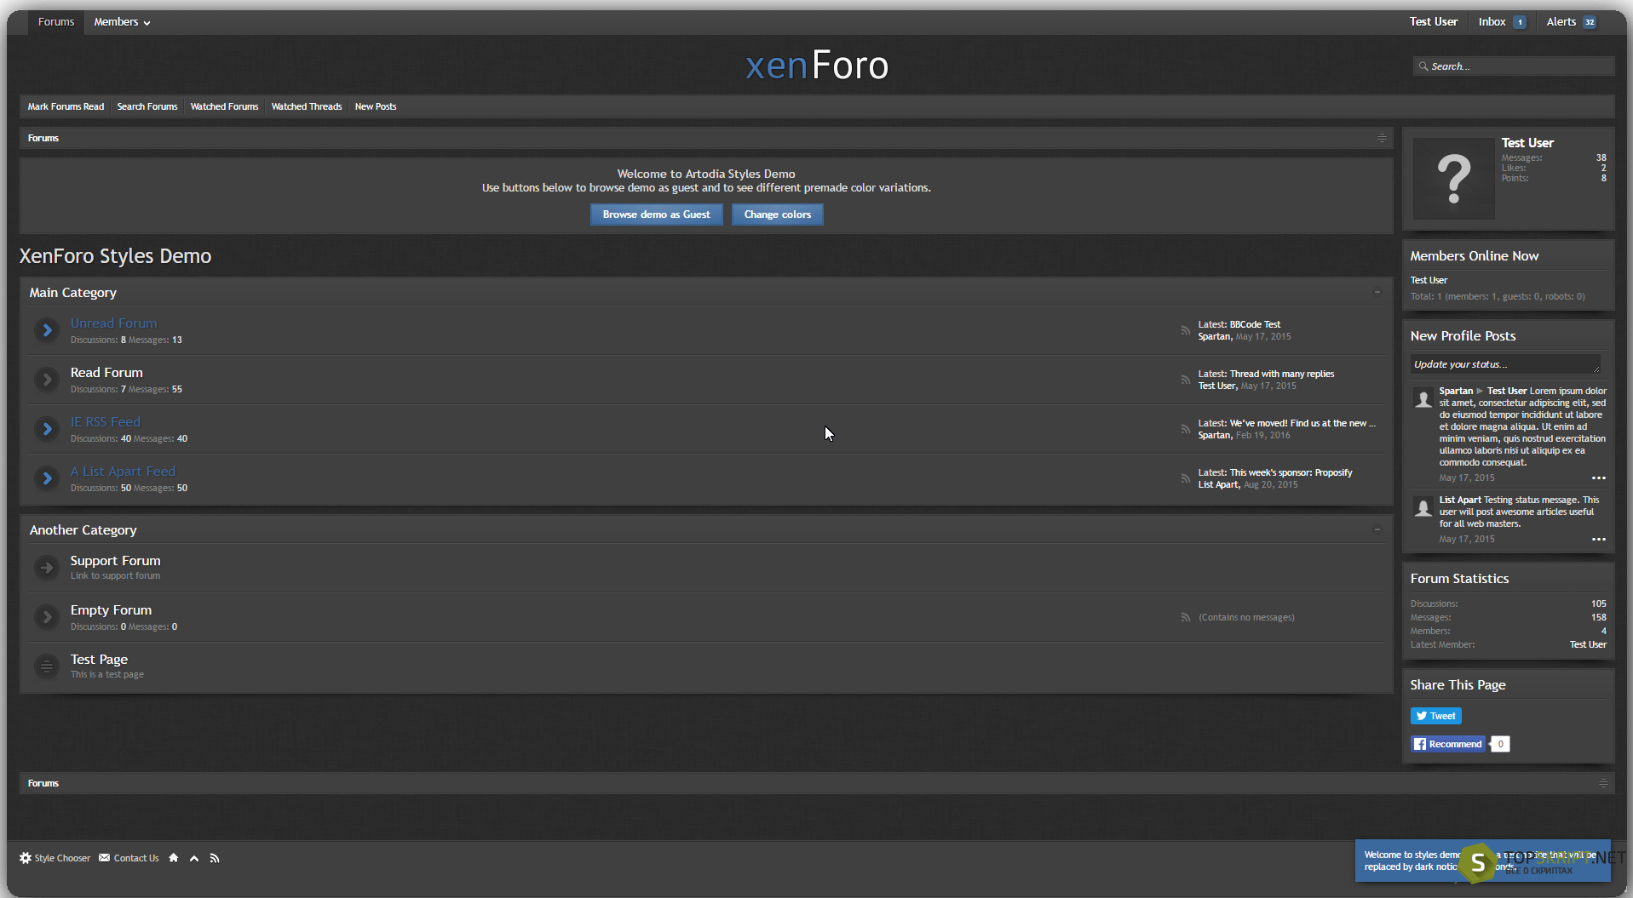Open Watched Threads

pyautogui.click(x=307, y=106)
